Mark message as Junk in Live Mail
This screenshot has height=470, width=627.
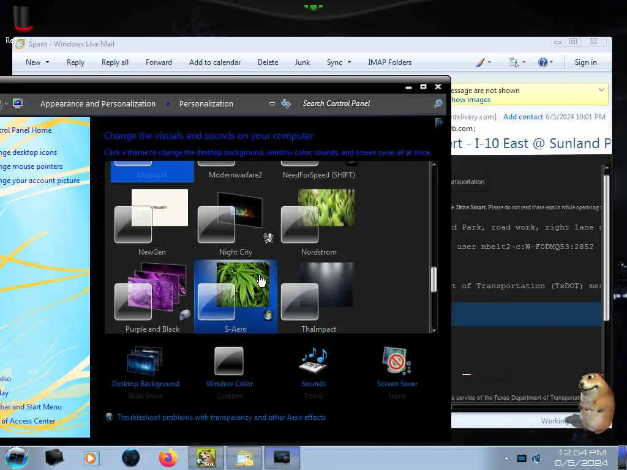[302, 62]
